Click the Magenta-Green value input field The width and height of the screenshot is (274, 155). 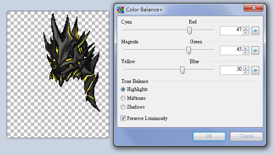[231, 51]
